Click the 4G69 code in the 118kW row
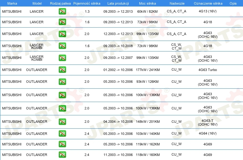The image size is (243, 160). point(208,155)
